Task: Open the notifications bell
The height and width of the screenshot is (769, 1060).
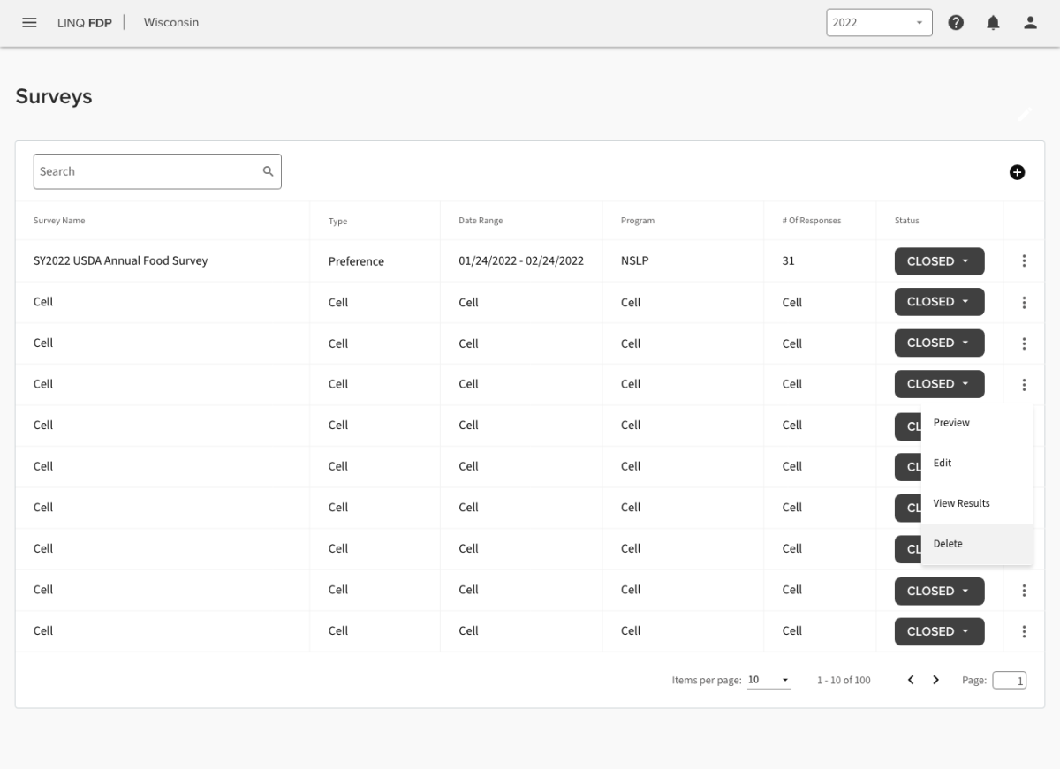Action: pyautogui.click(x=993, y=23)
